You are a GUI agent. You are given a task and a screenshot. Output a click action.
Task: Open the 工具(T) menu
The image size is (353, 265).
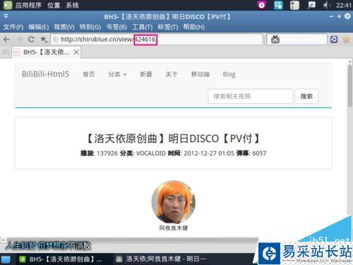[x=142, y=27]
